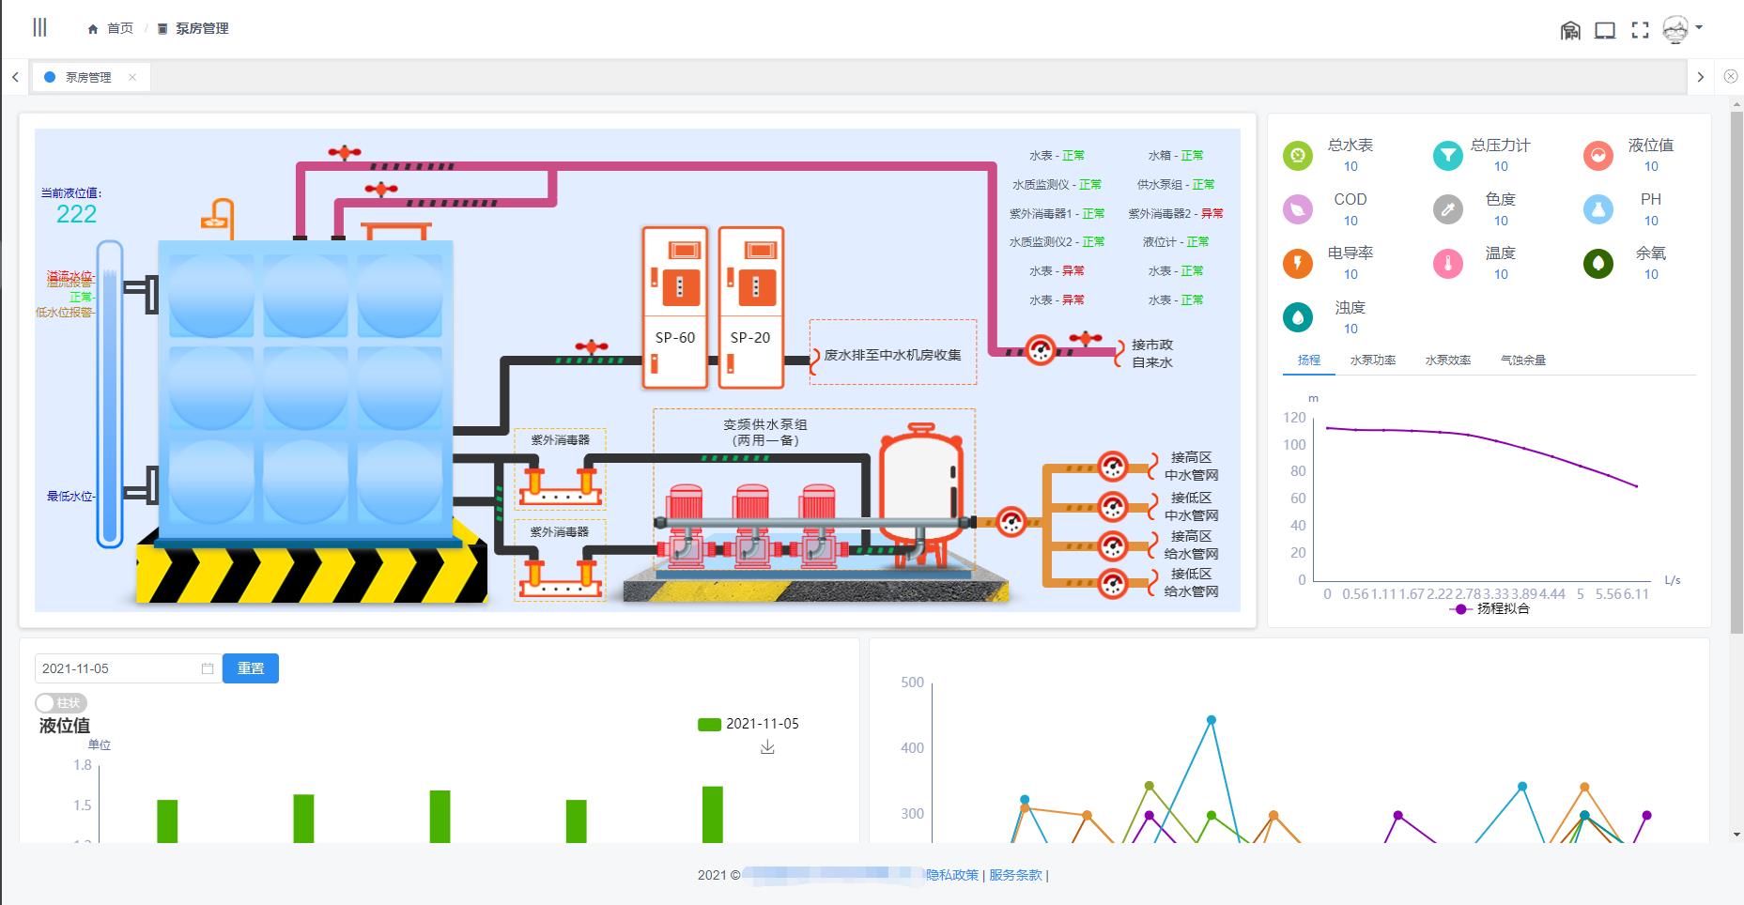Click the gauge beside 接高区中水管网

pos(1113,466)
